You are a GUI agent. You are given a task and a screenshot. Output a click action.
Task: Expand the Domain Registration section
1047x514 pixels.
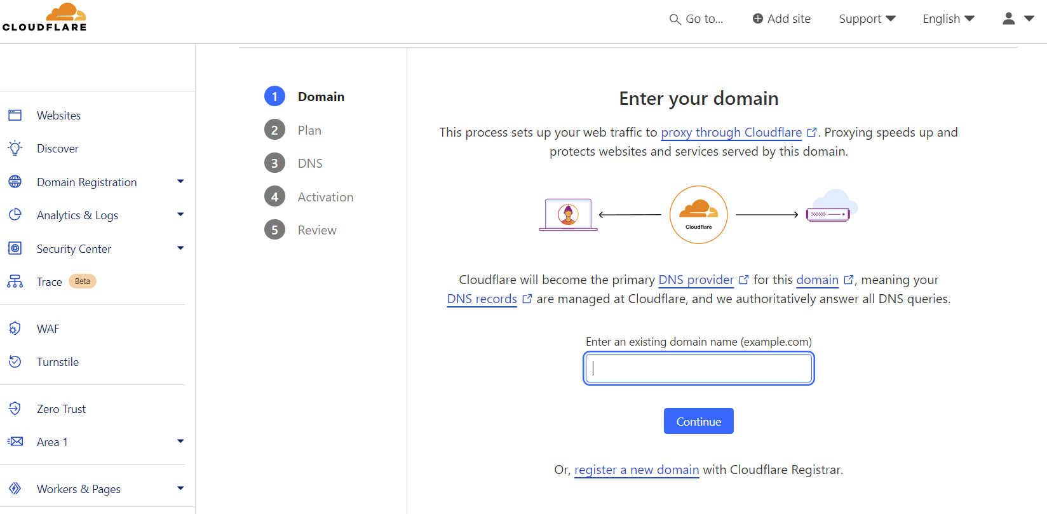[x=180, y=182]
